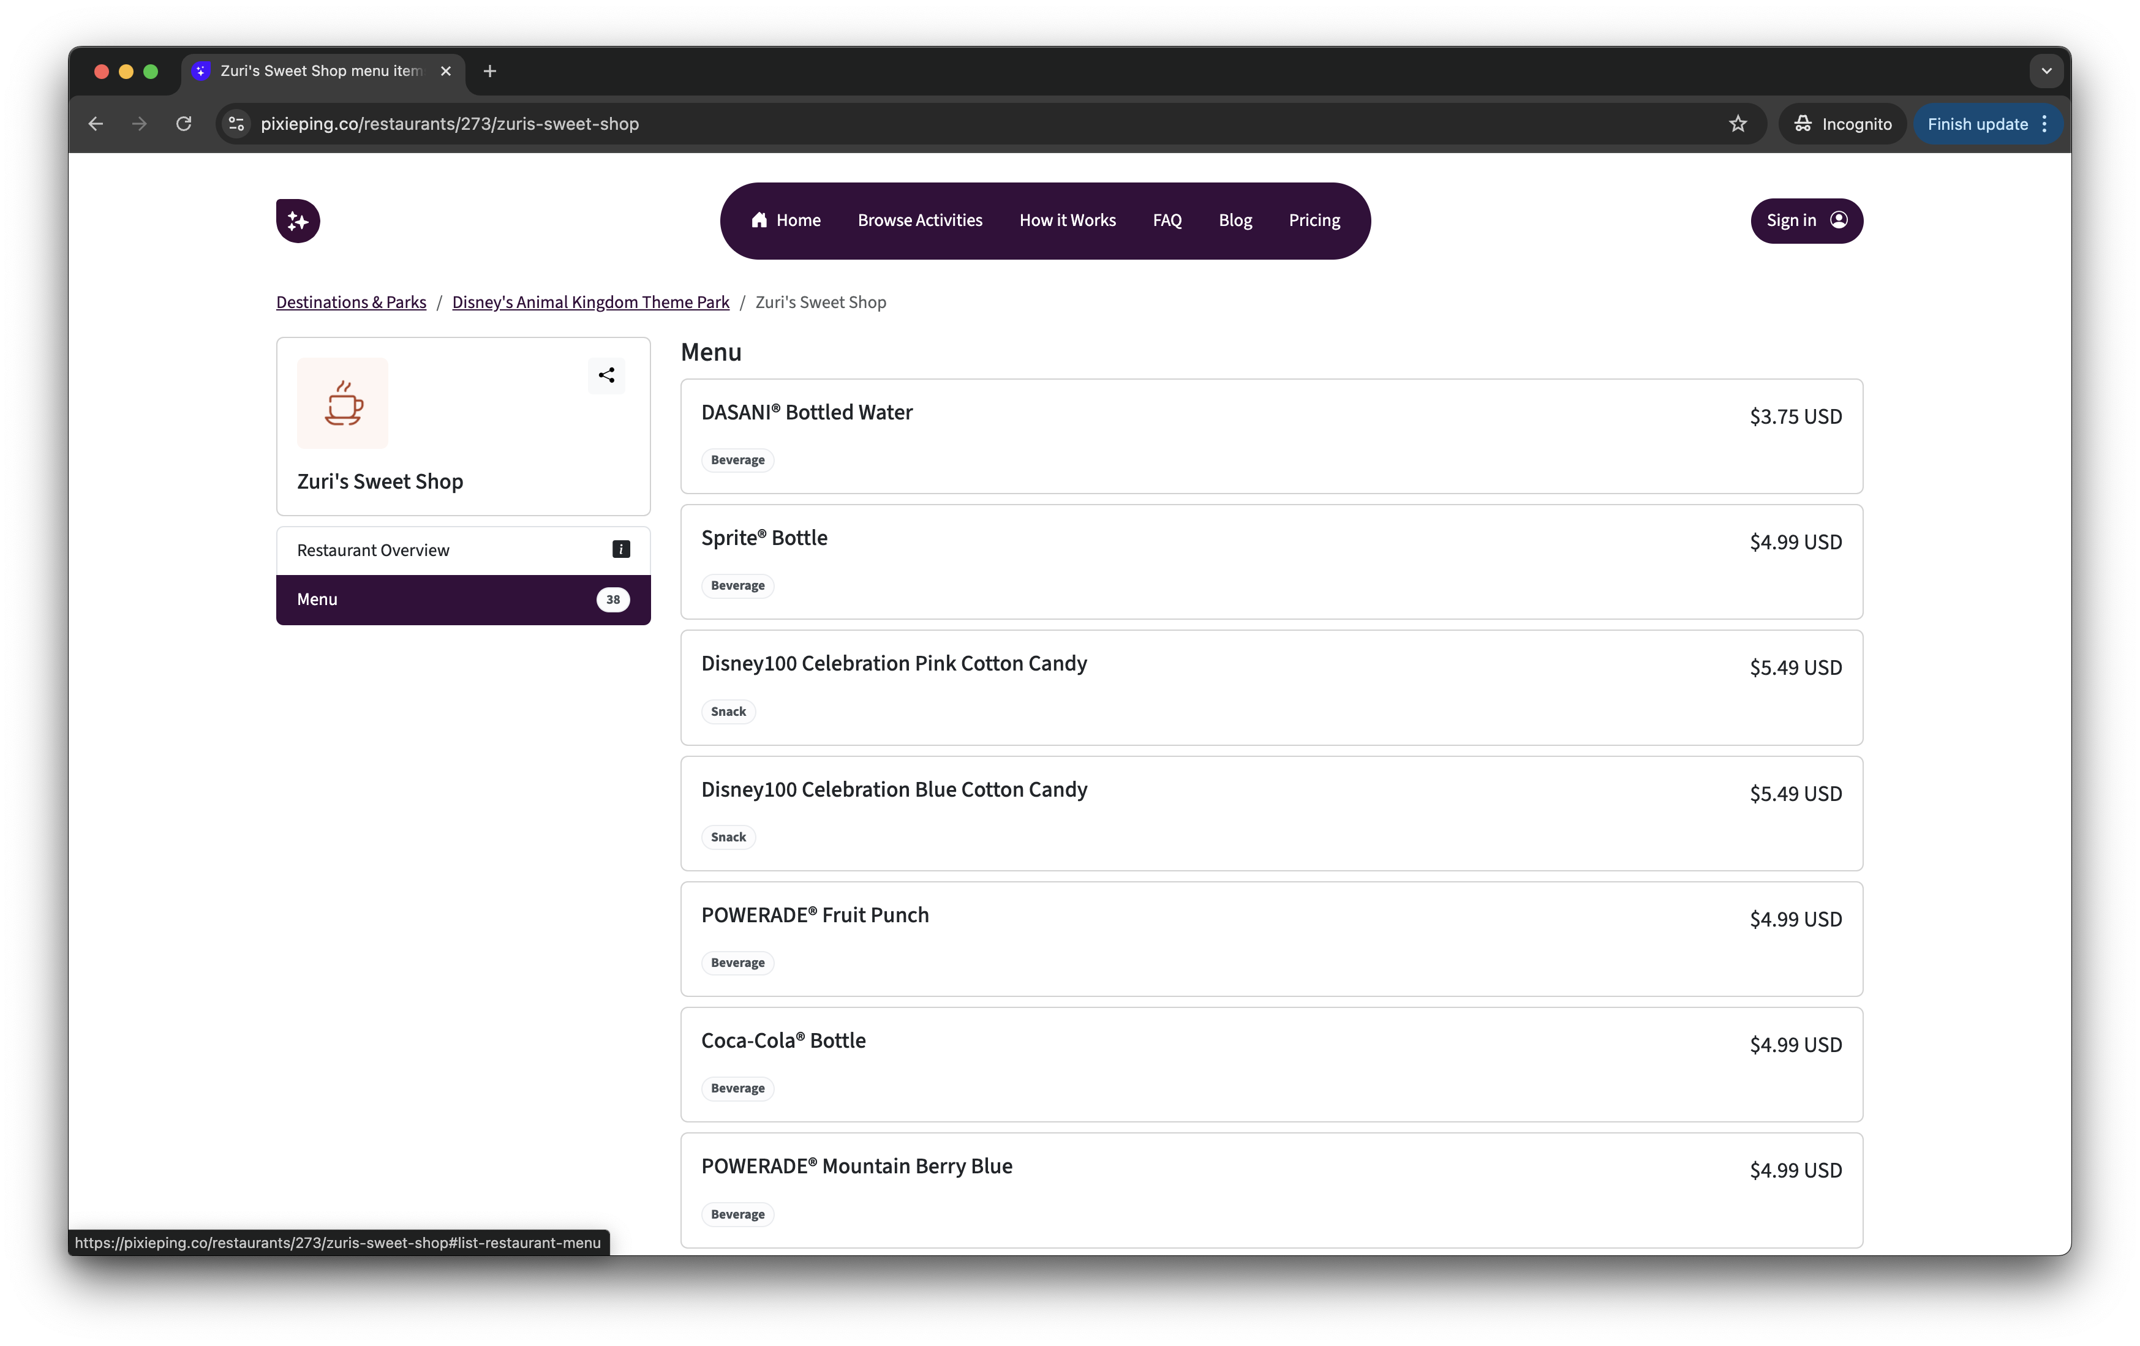Expand the tab search dropdown arrow
Image resolution: width=2140 pixels, height=1346 pixels.
(2046, 71)
